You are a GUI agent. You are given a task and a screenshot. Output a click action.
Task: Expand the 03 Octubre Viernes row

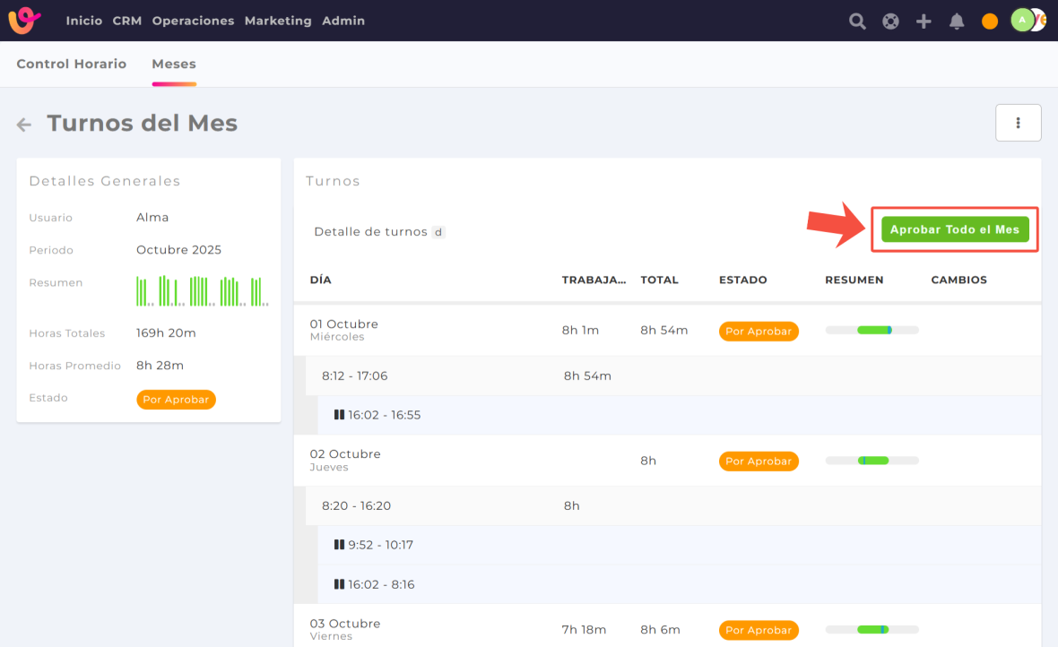[344, 629]
